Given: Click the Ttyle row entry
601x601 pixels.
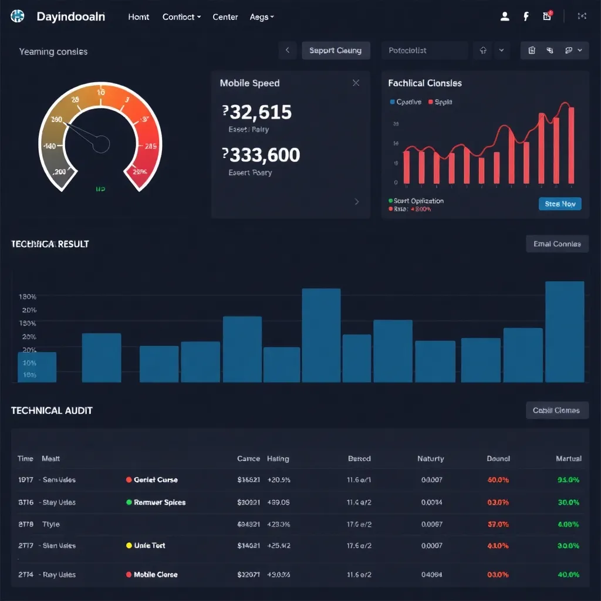Looking at the screenshot, I should click(x=51, y=524).
